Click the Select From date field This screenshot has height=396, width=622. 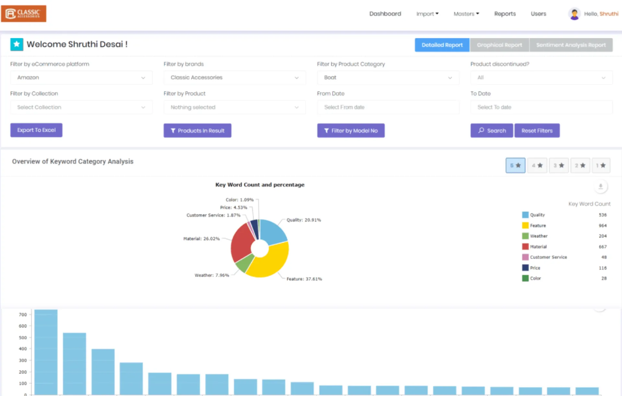click(387, 107)
